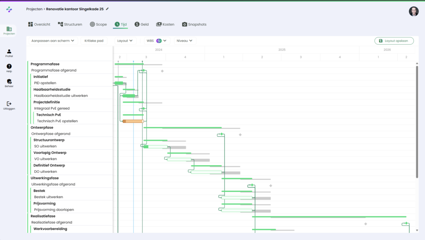Screen dimensions: 425x240
Task: Click the Uitloggen logout icon
Action: [9, 105]
